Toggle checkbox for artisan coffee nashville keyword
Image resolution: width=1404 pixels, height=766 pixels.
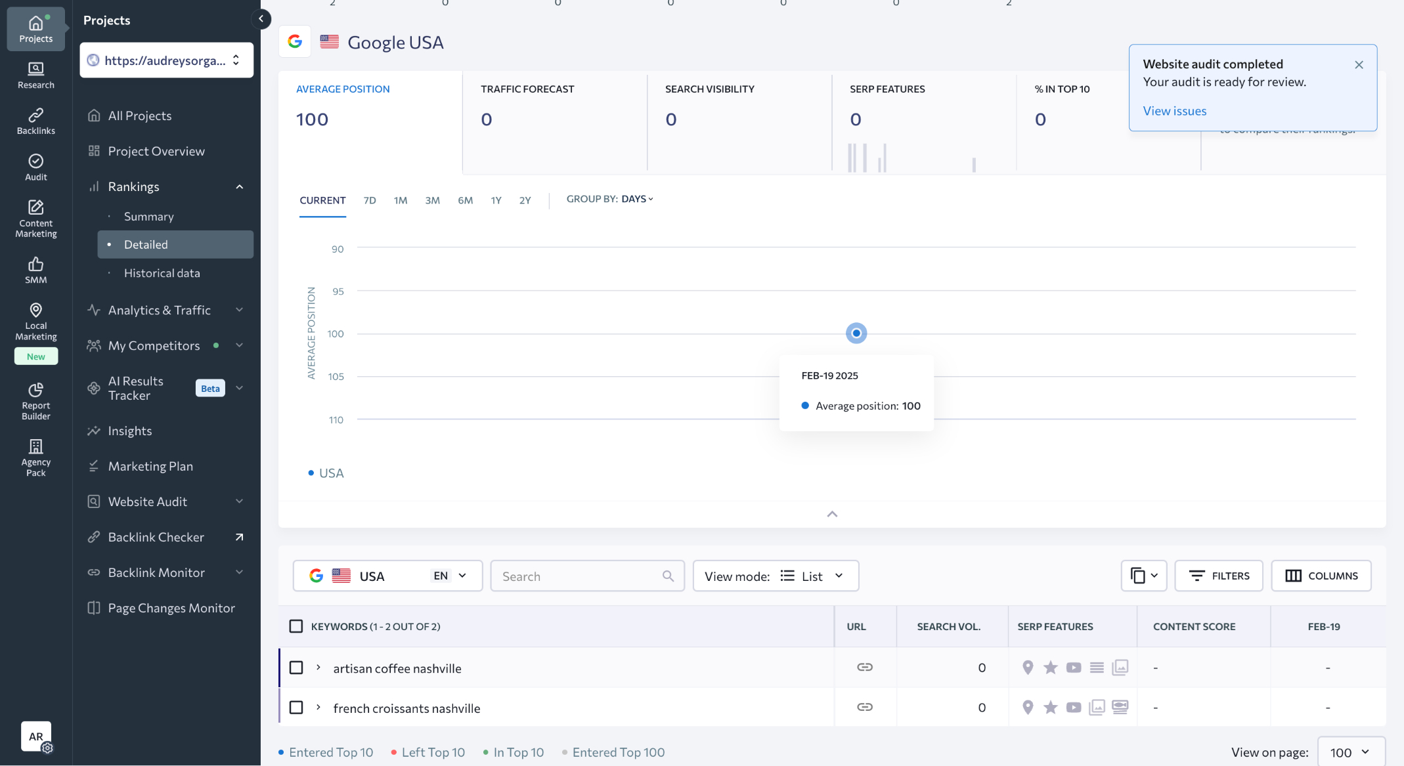point(296,667)
